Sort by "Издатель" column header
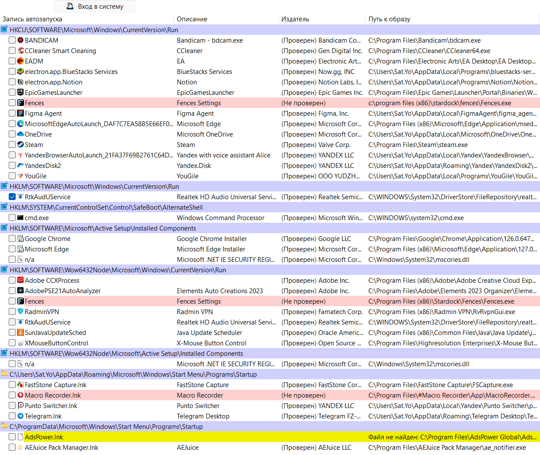Screen dimensions: 540x455 [x=322, y=19]
